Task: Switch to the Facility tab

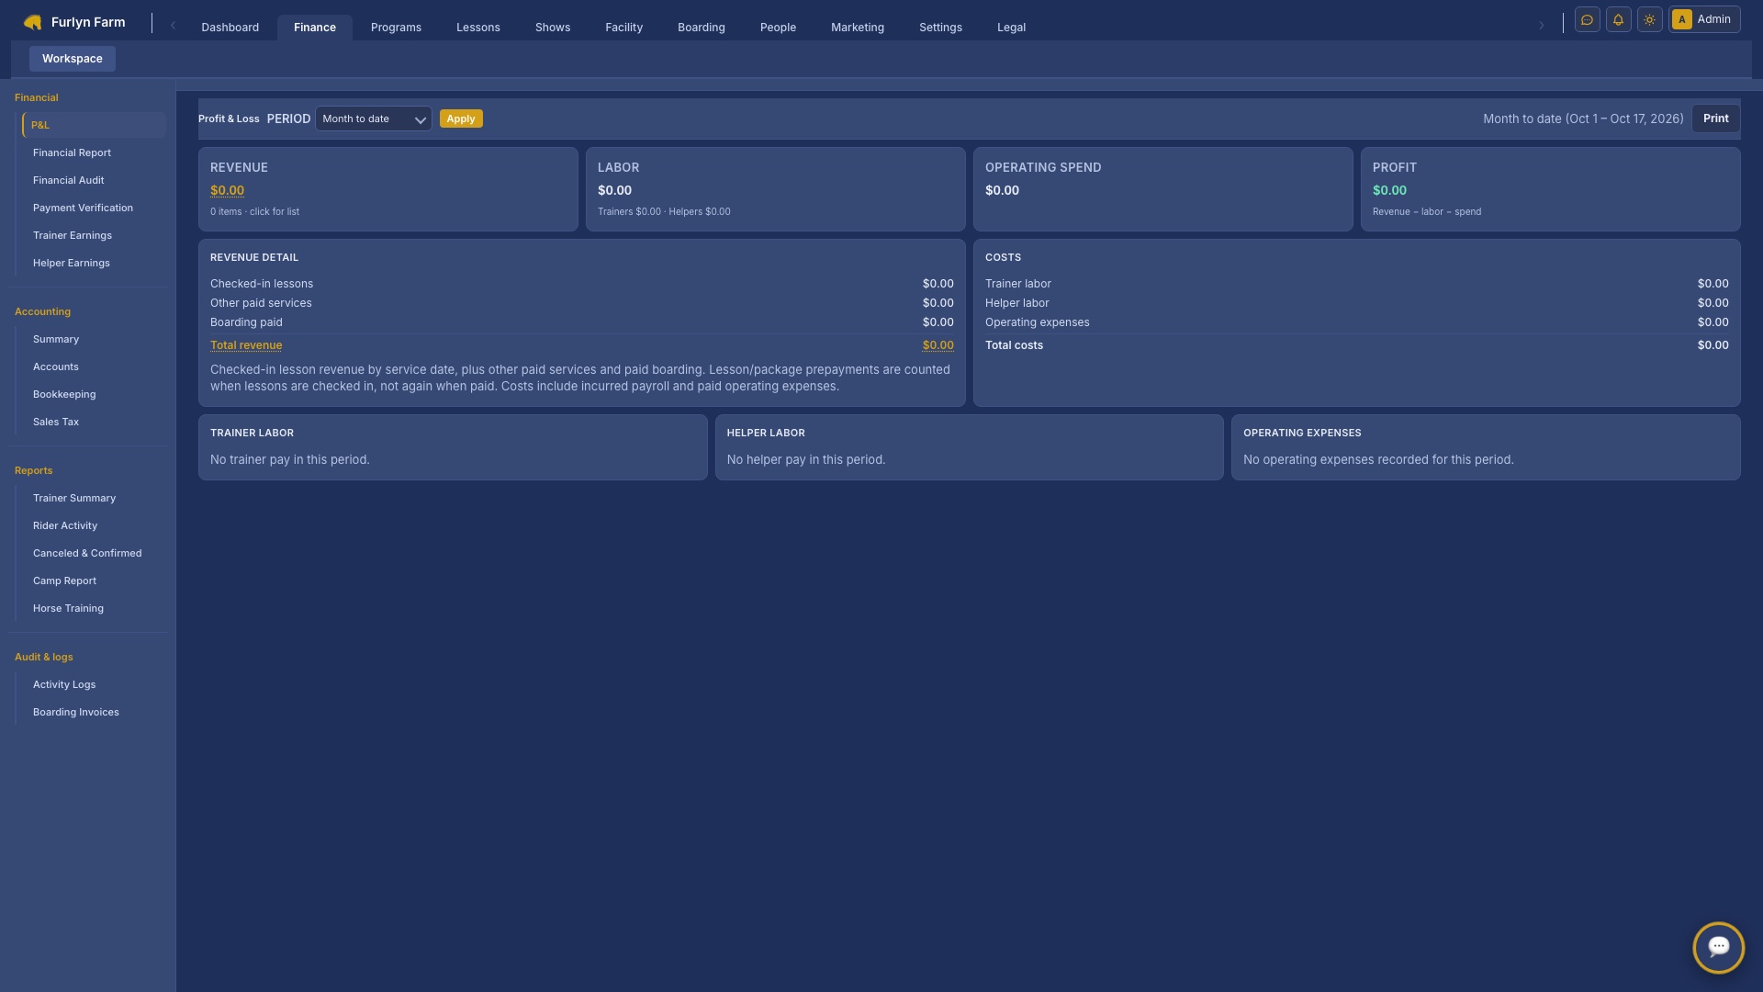Action: tap(623, 28)
